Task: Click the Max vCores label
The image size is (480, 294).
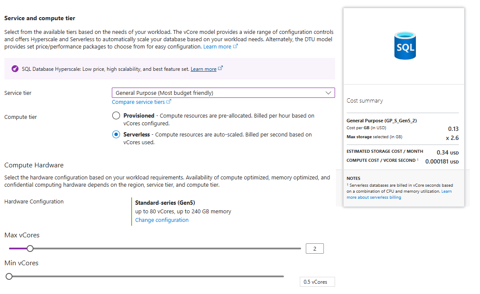Action: pyautogui.click(x=22, y=235)
